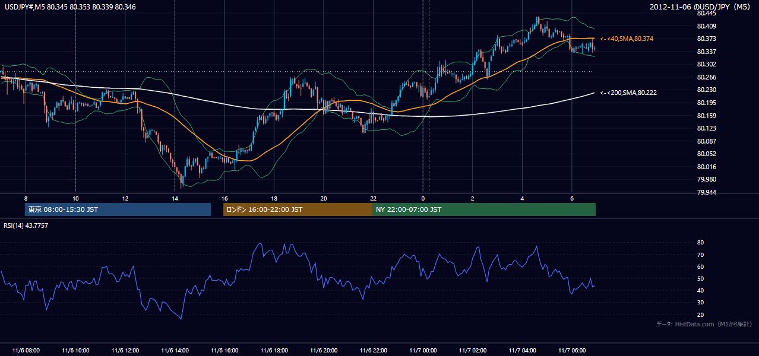This screenshot has height=356, width=759.
Task: Click the 11/7 02:00 date label
Action: (x=473, y=350)
